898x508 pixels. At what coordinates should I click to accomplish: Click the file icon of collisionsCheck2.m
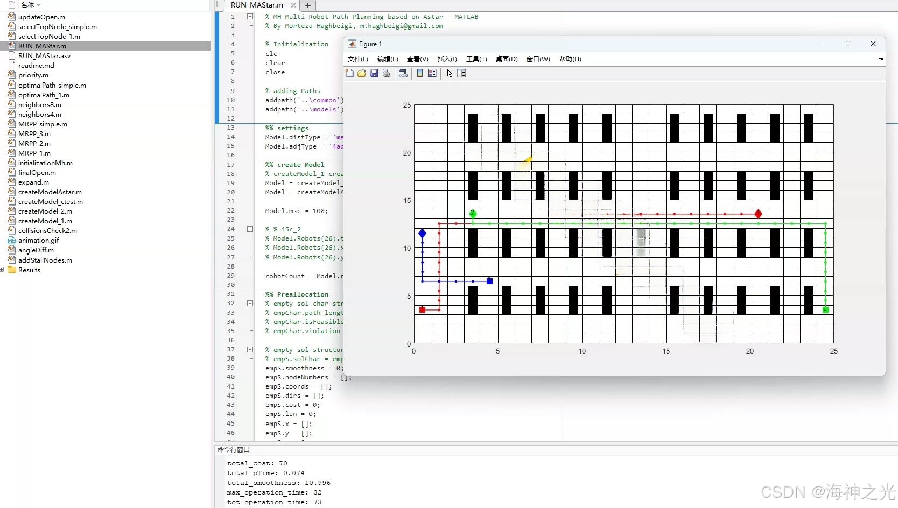[12, 230]
